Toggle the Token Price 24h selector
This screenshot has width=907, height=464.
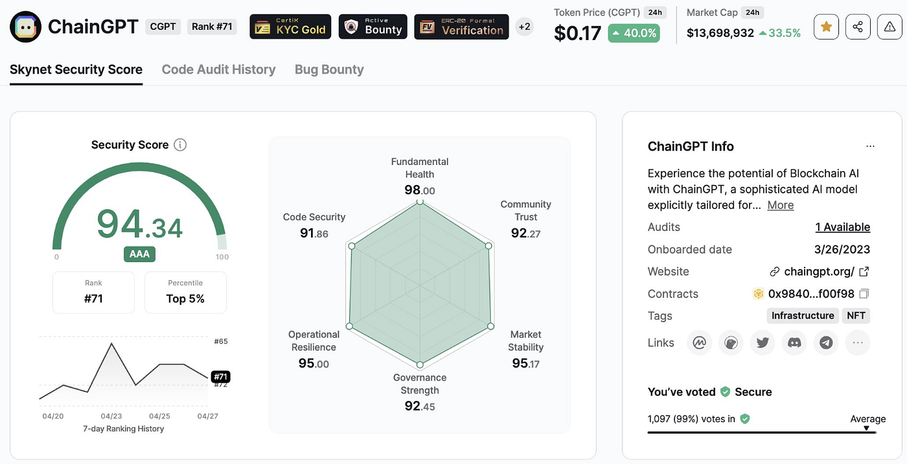tap(655, 13)
